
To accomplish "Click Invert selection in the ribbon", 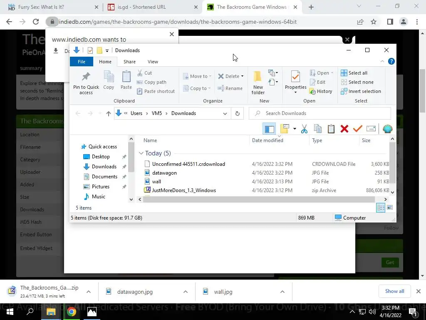I will pos(361,91).
